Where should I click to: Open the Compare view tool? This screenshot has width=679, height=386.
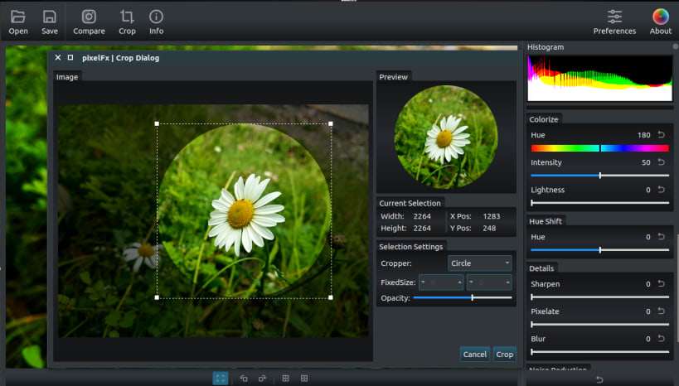click(x=89, y=17)
